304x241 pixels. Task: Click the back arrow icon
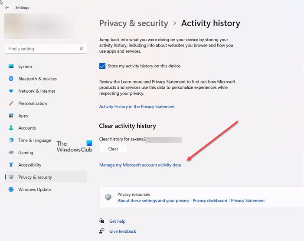coord(7,7)
